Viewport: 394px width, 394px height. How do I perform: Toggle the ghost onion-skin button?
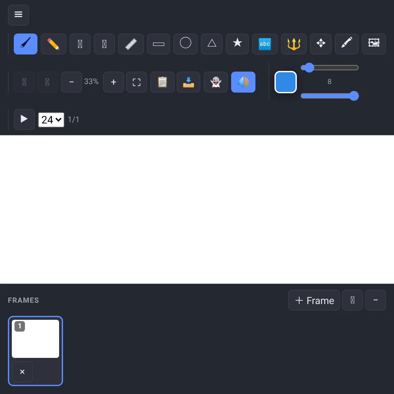pos(216,82)
